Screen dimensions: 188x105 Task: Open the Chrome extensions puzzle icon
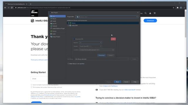(x=177, y=8)
